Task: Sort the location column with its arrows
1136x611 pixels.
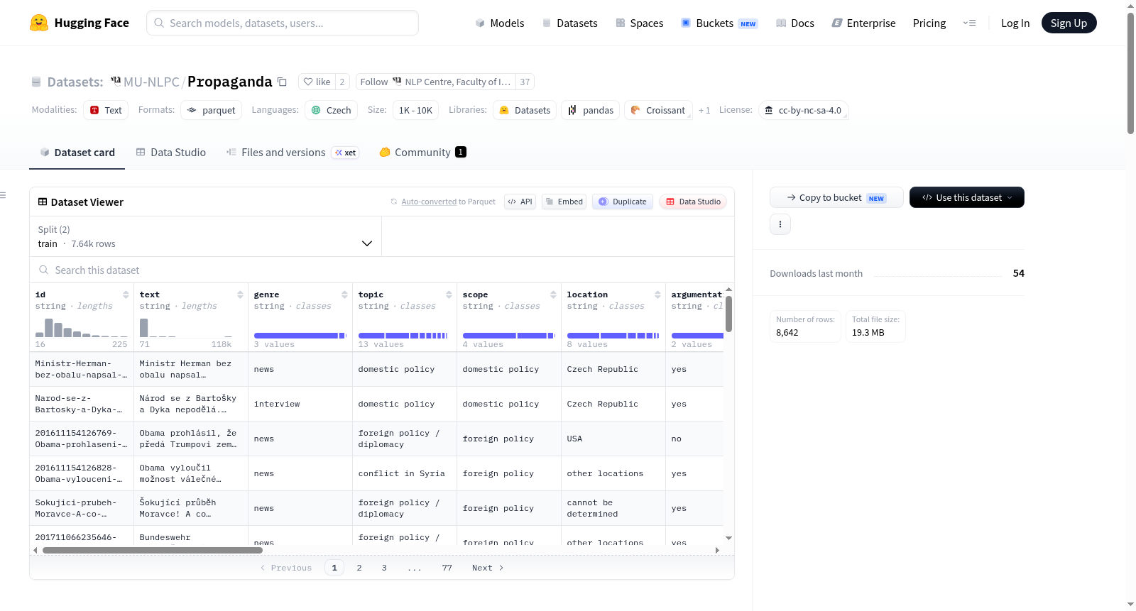Action: [x=657, y=295]
